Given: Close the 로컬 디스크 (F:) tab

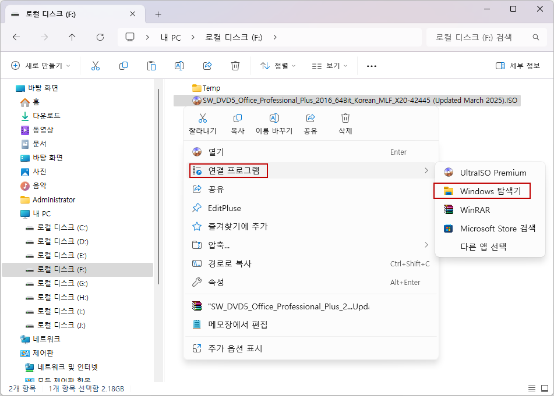Looking at the screenshot, I should coord(132,14).
